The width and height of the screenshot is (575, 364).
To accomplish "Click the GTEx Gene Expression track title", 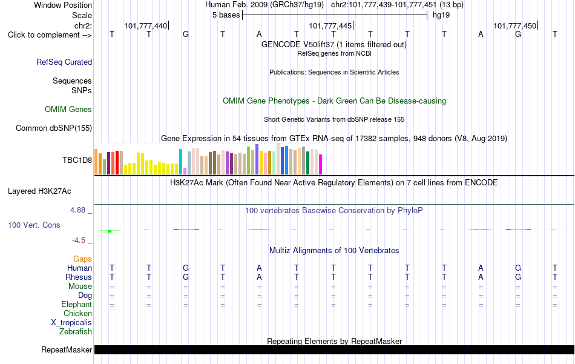I will pyautogui.click(x=334, y=138).
